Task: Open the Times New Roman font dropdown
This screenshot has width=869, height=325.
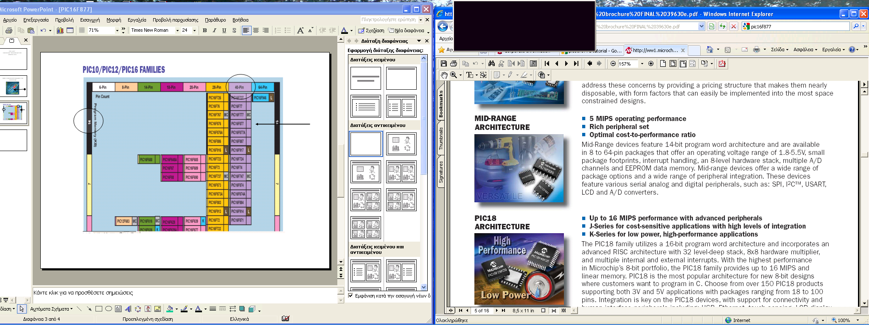Action: 177,30
